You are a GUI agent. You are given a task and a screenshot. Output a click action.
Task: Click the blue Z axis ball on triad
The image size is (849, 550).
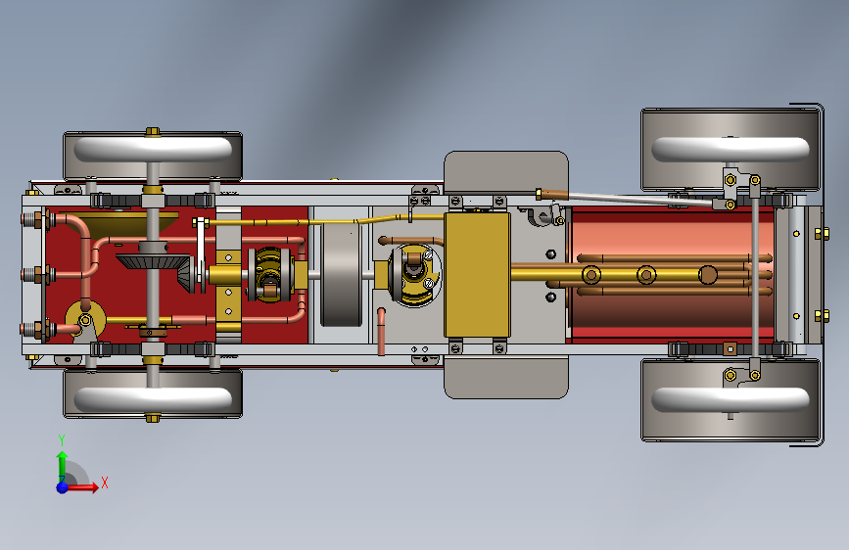pyautogui.click(x=63, y=487)
